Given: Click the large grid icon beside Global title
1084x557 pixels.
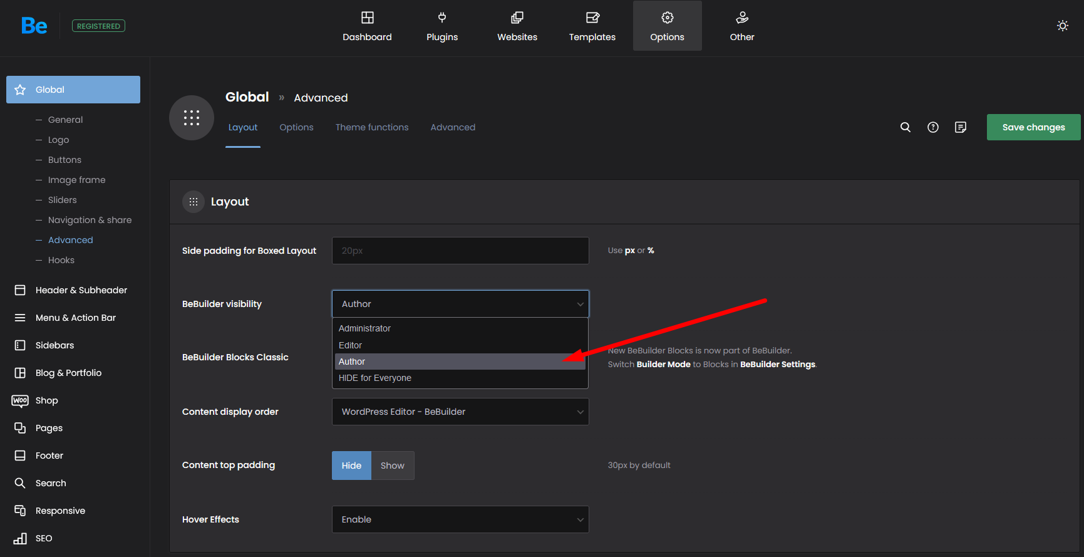Looking at the screenshot, I should [x=192, y=118].
